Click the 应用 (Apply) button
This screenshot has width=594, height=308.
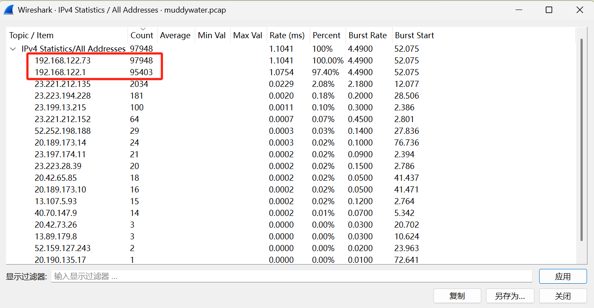(x=563, y=276)
